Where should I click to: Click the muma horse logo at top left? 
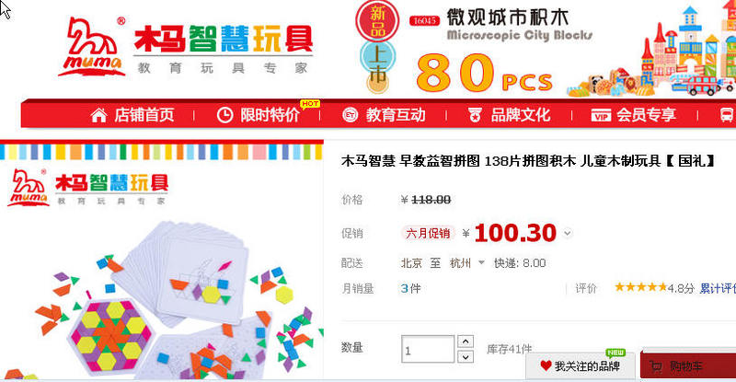click(92, 47)
